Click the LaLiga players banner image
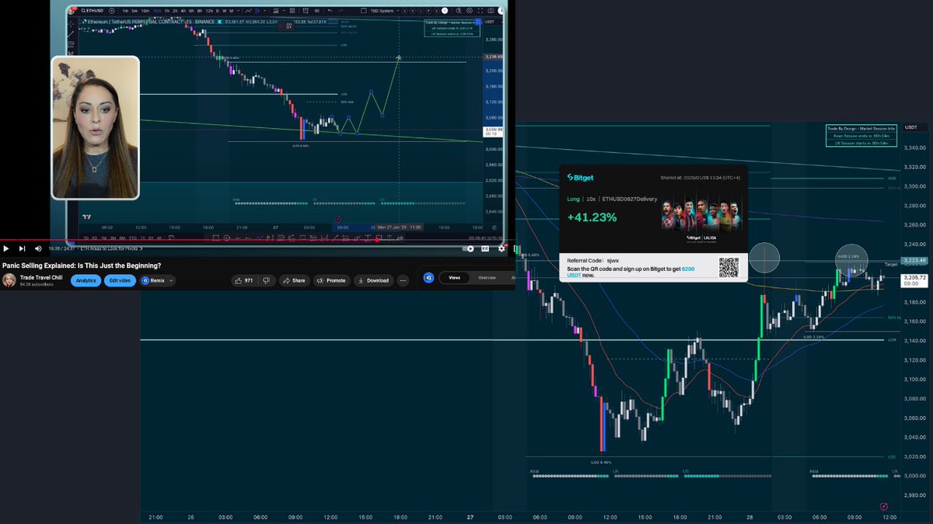The width and height of the screenshot is (933, 524). [701, 214]
